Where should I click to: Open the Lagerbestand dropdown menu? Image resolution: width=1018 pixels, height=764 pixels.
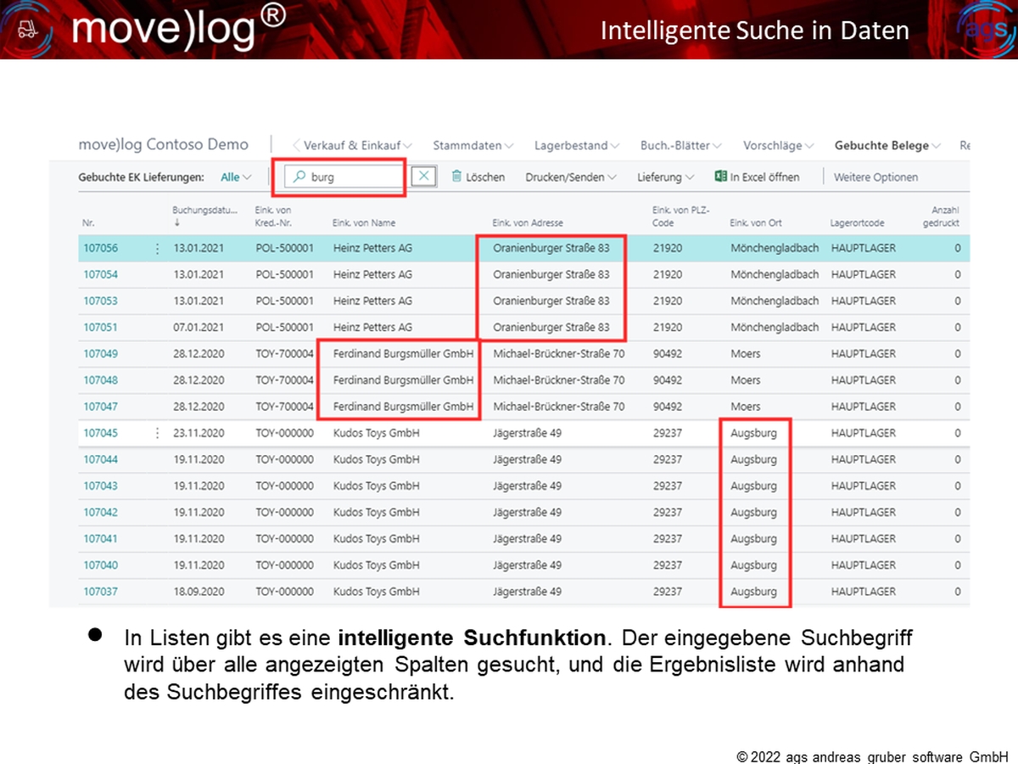click(577, 145)
